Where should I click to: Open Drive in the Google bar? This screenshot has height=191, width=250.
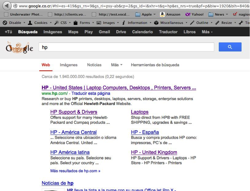point(121,32)
